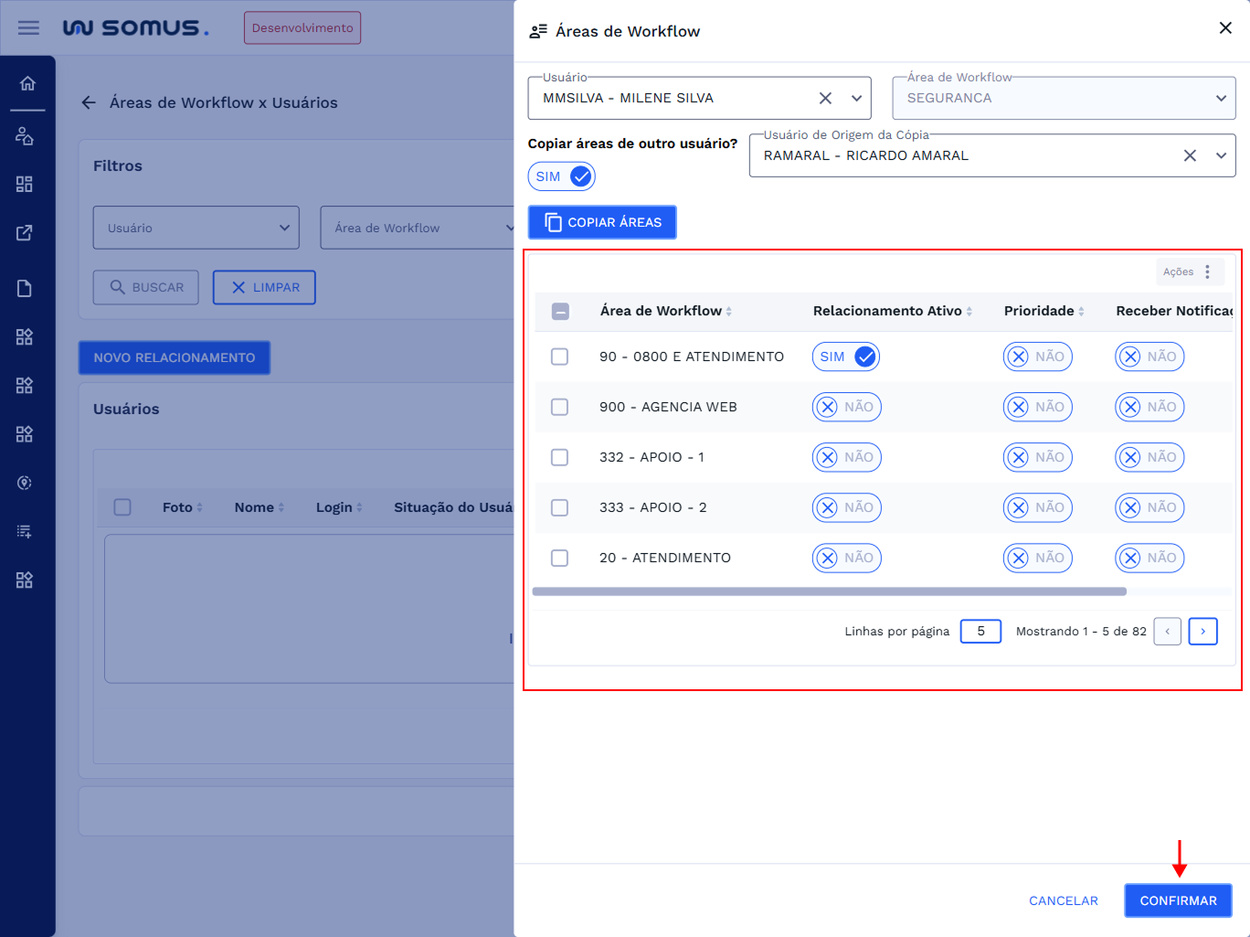1250x937 pixels.
Task: Enable Prioridade for 20 - ATENDIMENTO
Action: click(x=1037, y=558)
